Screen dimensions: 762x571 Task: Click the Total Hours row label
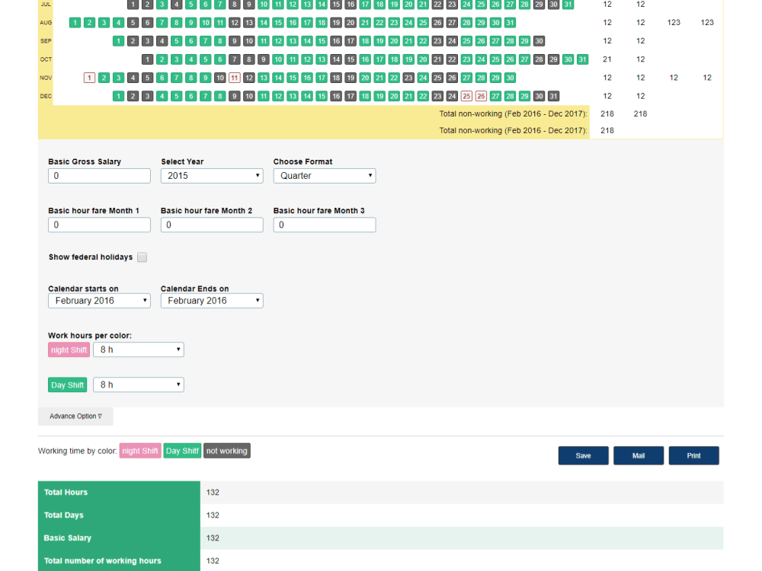pyautogui.click(x=66, y=493)
